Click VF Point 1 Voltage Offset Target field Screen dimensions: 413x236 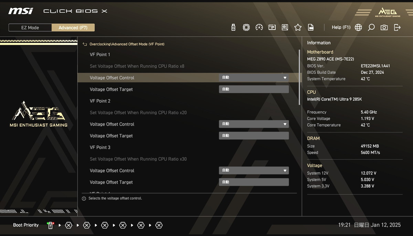pos(254,89)
